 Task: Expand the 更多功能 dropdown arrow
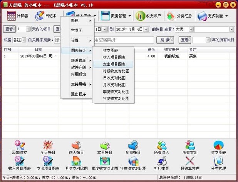pos(226,16)
